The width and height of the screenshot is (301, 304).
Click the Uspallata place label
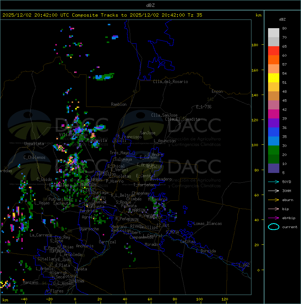pos(34,144)
